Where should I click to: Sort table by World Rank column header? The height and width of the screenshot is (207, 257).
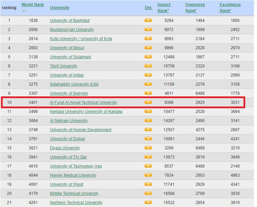tap(32, 5)
